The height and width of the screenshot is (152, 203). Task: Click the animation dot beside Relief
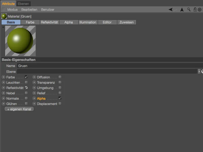click(34, 93)
